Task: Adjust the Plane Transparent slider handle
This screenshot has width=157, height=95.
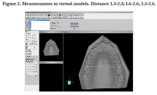Action: point(60,27)
